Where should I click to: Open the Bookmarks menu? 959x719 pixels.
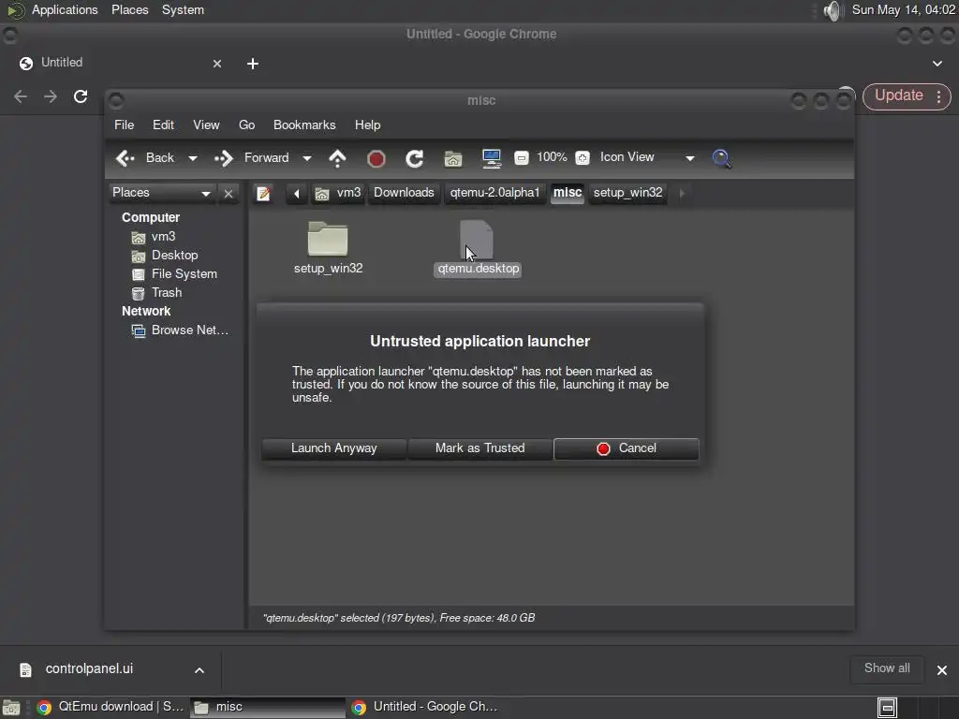point(304,125)
